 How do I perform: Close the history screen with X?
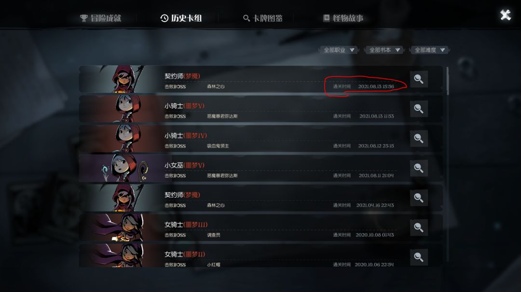pos(506,15)
